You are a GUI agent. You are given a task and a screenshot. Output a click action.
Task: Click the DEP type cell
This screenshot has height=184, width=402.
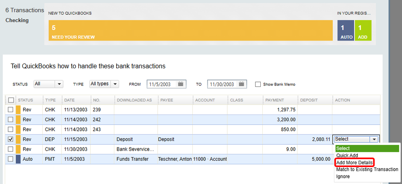(x=50, y=139)
